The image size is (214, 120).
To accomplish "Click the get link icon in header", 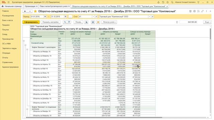I will click(202, 11).
